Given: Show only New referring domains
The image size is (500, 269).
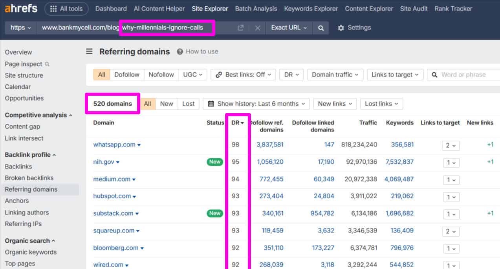Looking at the screenshot, I should pyautogui.click(x=167, y=104).
